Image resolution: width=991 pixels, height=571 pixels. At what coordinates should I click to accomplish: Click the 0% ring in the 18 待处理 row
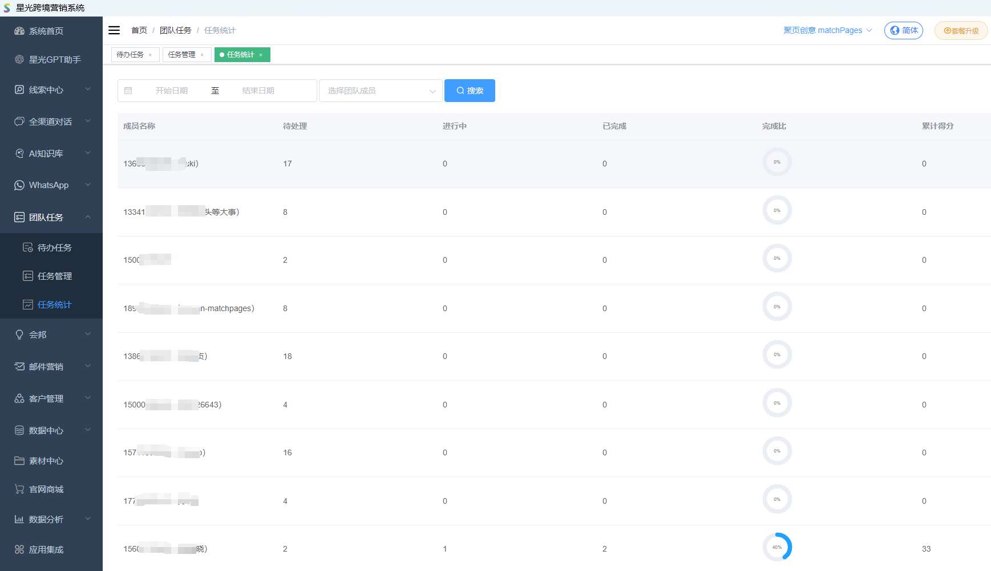[x=777, y=354]
